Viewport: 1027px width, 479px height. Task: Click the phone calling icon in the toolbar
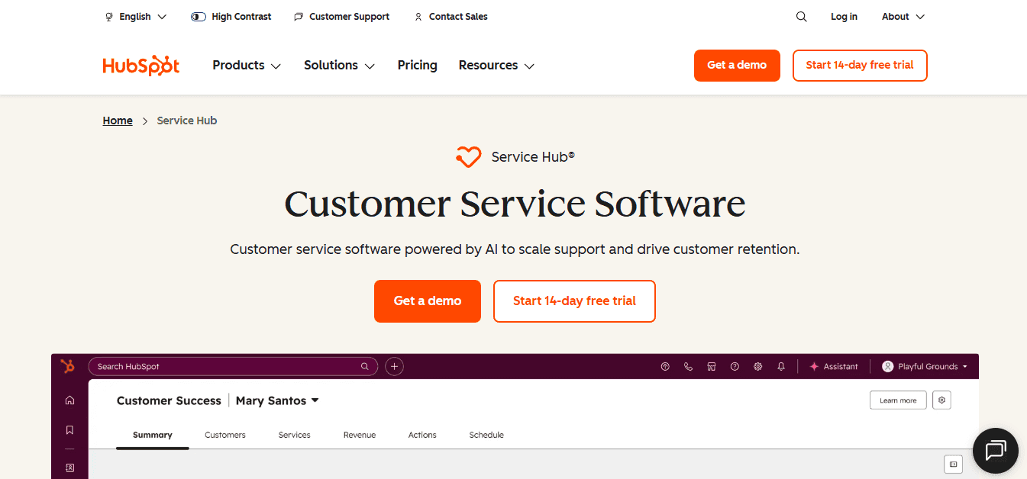688,366
